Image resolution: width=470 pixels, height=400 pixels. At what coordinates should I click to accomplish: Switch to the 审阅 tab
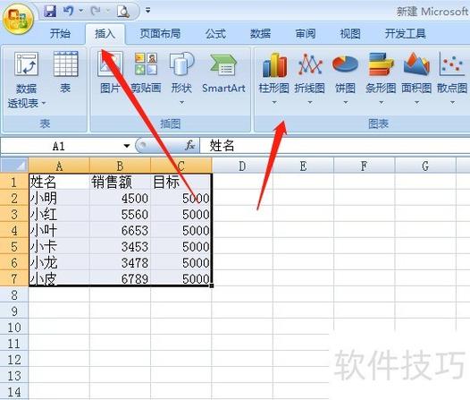pyautogui.click(x=305, y=33)
